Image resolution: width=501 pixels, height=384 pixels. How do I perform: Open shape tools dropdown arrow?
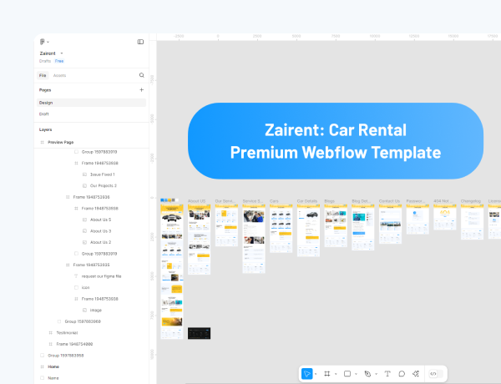356,374
